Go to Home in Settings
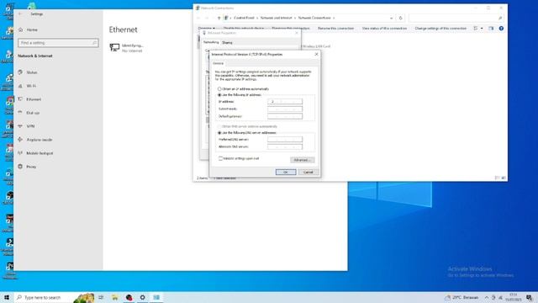This screenshot has height=303, width=538. (32, 30)
